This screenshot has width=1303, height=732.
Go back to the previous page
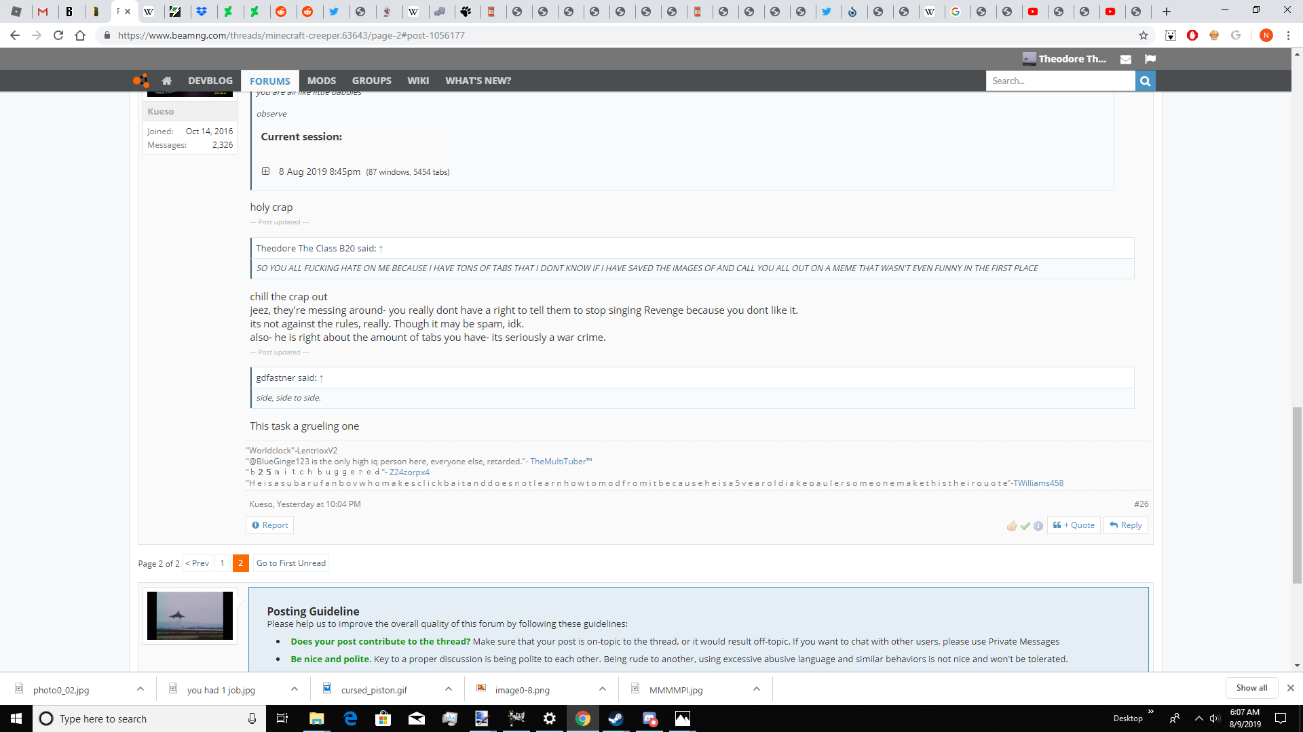pyautogui.click(x=15, y=35)
